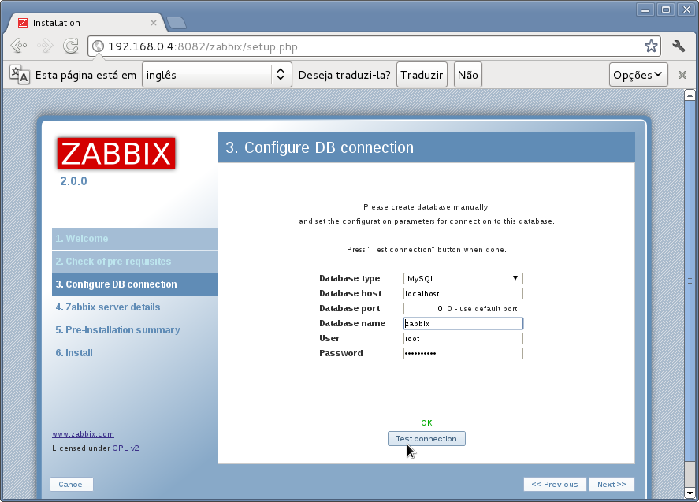This screenshot has height=502, width=699.
Task: Focus the Database port field
Action: point(423,308)
